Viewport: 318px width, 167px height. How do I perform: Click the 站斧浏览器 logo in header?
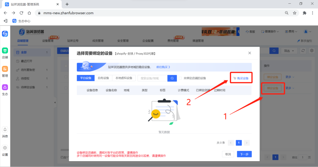tap(31, 32)
